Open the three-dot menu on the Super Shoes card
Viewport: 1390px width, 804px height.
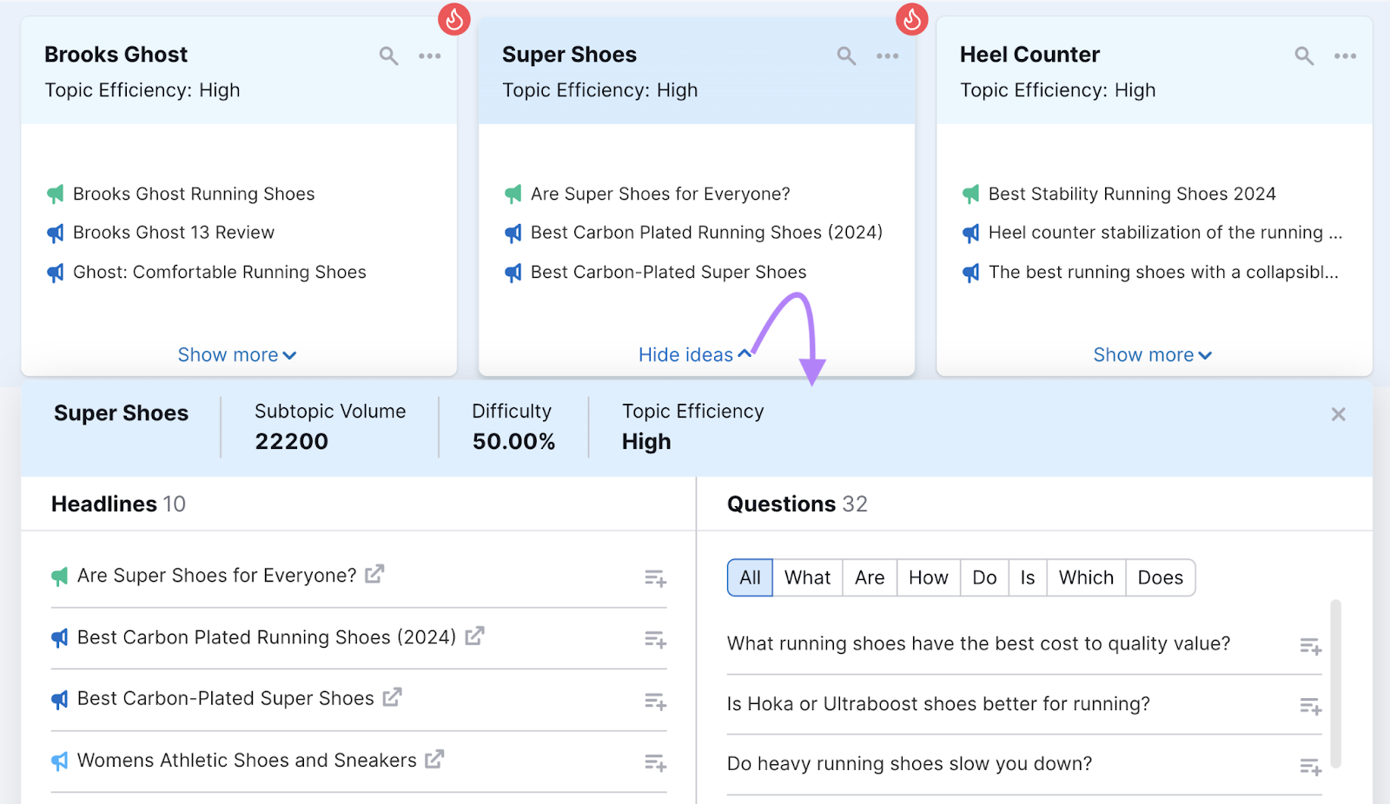tap(887, 55)
